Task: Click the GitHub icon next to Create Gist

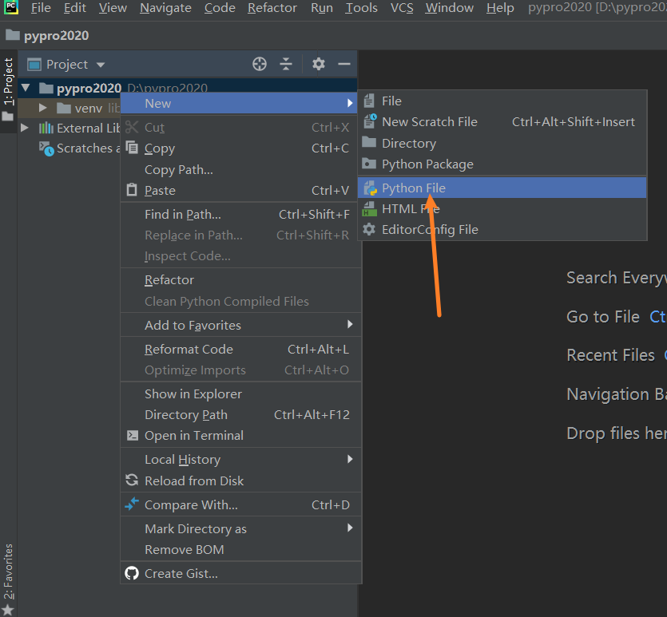Action: [132, 573]
